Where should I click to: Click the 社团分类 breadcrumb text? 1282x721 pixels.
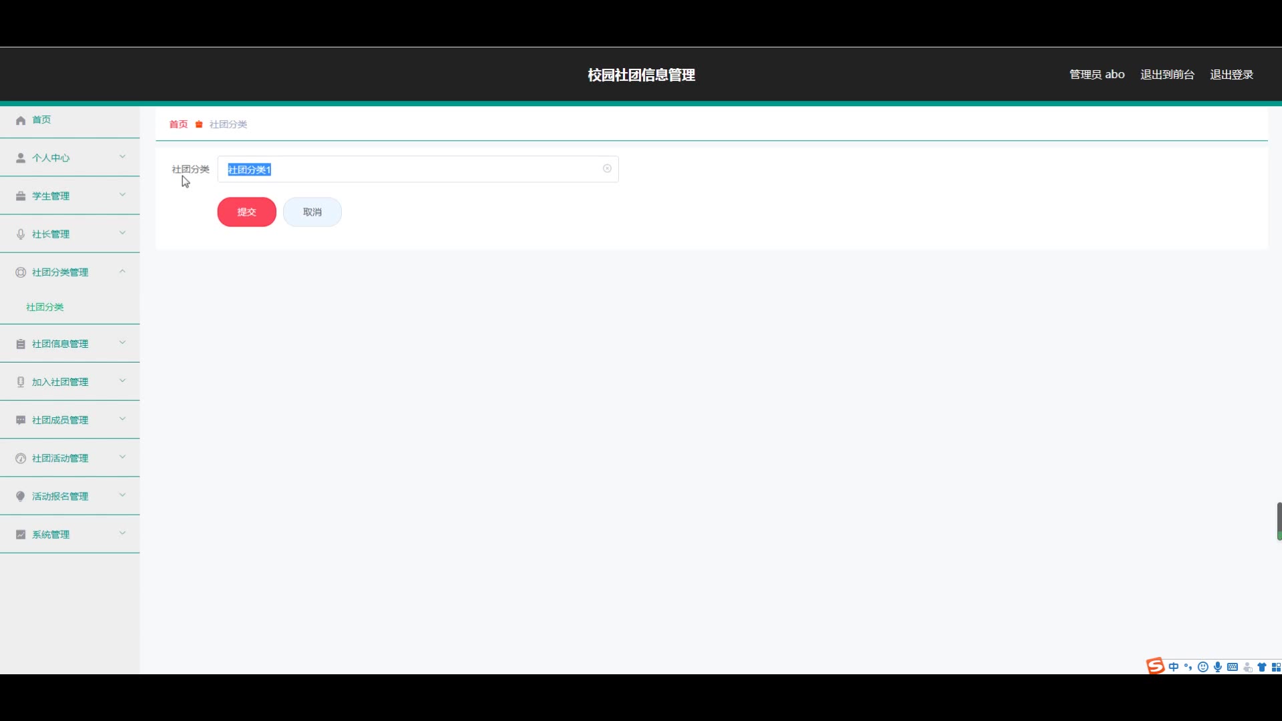tap(228, 124)
